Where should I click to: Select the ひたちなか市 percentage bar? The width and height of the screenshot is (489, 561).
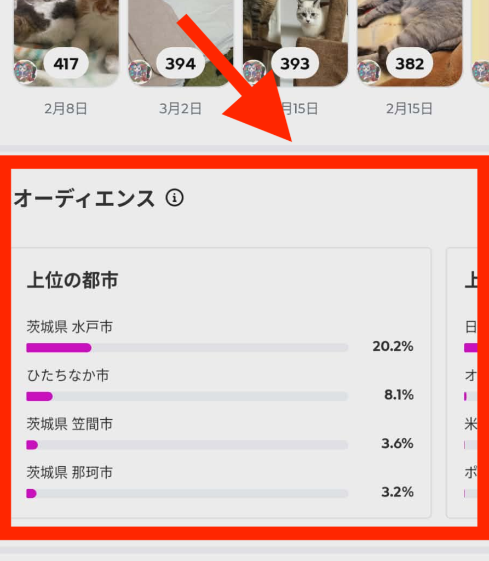pos(187,396)
